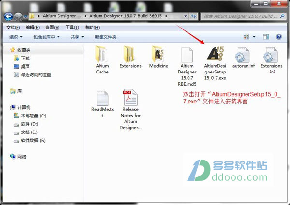The width and height of the screenshot is (290, 205).
Task: Click Altium Cache folder name label
Action: (x=102, y=69)
